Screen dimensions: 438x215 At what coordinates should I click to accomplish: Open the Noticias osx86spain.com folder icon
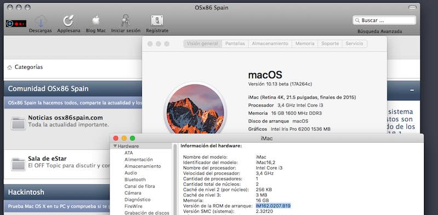[x=18, y=123]
